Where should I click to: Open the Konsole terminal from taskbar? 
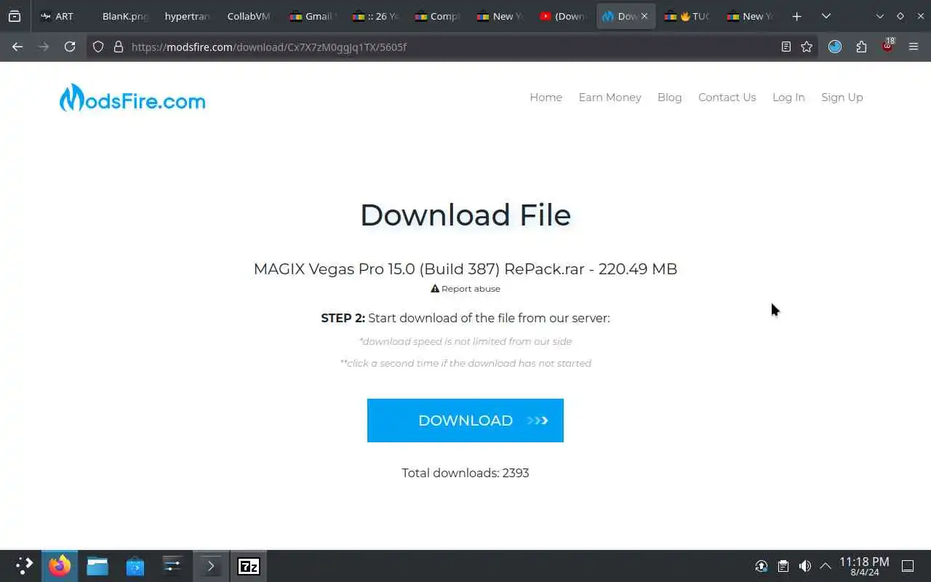pos(211,566)
